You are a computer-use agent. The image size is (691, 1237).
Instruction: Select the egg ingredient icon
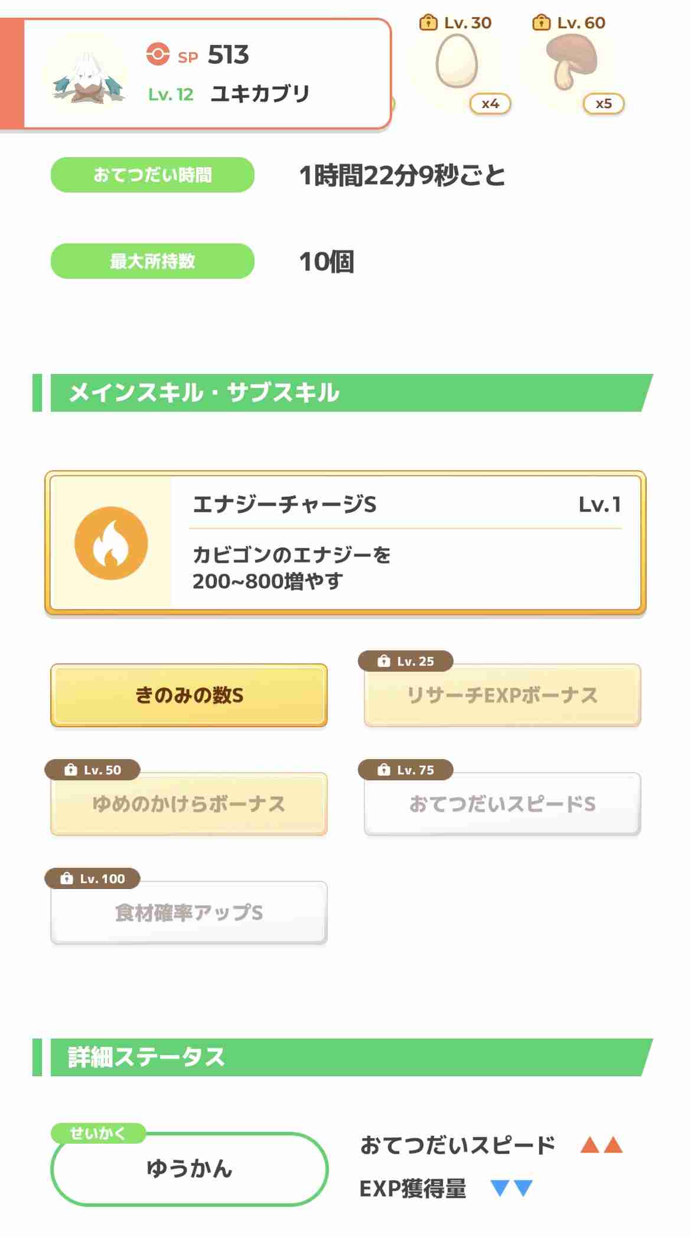pos(457,61)
